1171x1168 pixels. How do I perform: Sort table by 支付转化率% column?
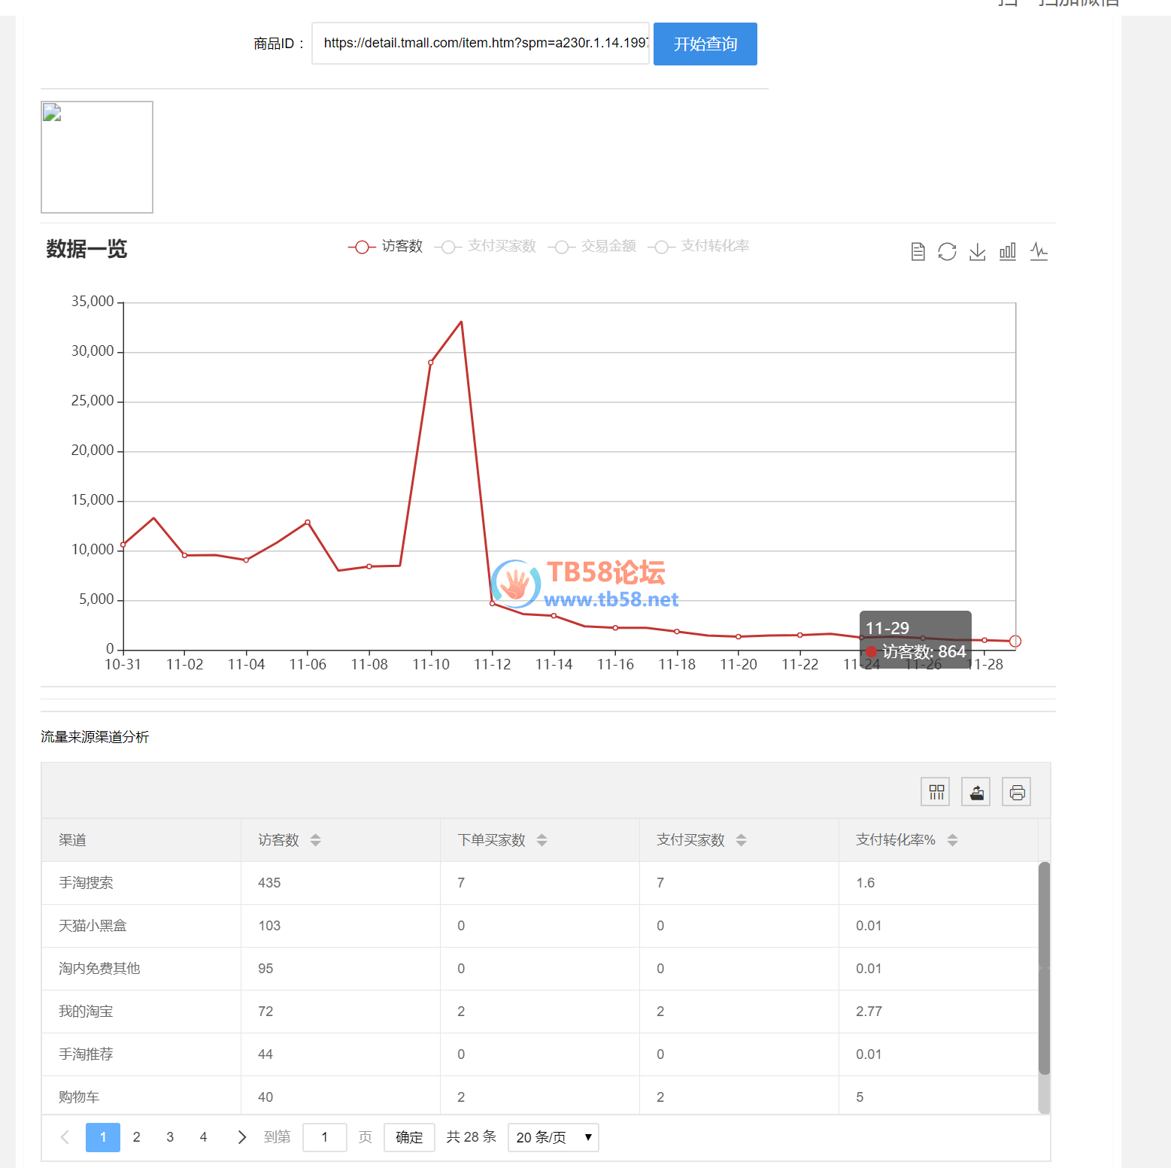click(x=952, y=840)
